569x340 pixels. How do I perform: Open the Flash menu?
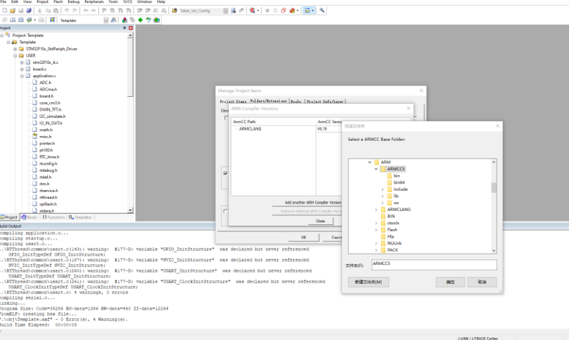click(58, 2)
